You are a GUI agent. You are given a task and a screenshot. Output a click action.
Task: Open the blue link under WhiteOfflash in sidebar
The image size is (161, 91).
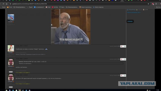134,13
